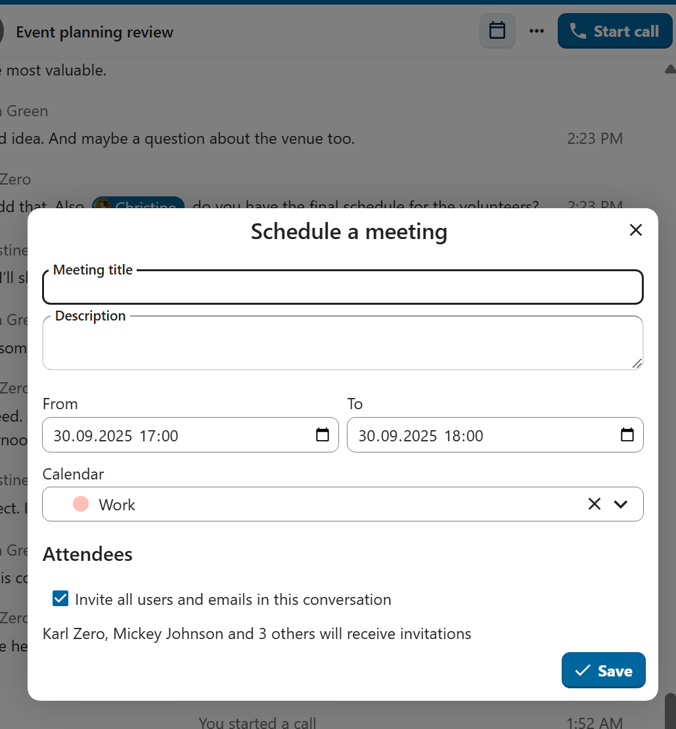Click the From date and time value
Image resolution: width=676 pixels, height=729 pixels.
[116, 435]
